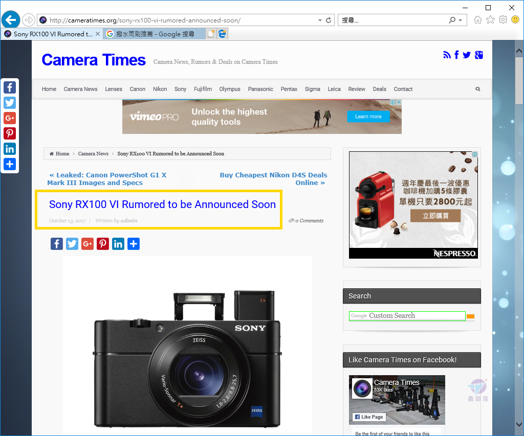
Task: Focus the Google Custom Search input field
Action: coord(407,316)
